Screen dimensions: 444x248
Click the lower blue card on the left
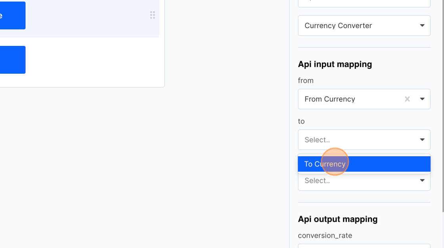[13, 59]
